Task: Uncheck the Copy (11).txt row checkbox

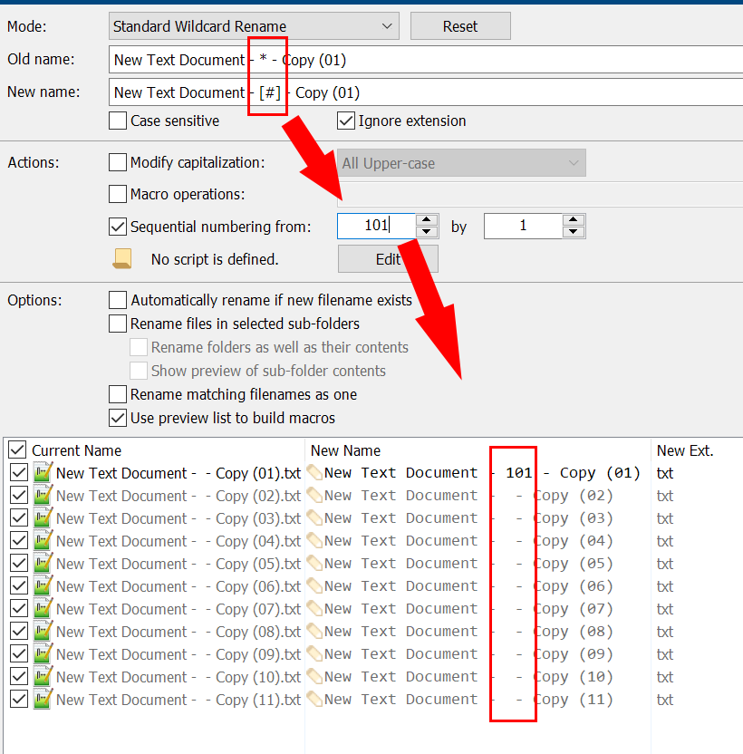Action: [x=19, y=700]
